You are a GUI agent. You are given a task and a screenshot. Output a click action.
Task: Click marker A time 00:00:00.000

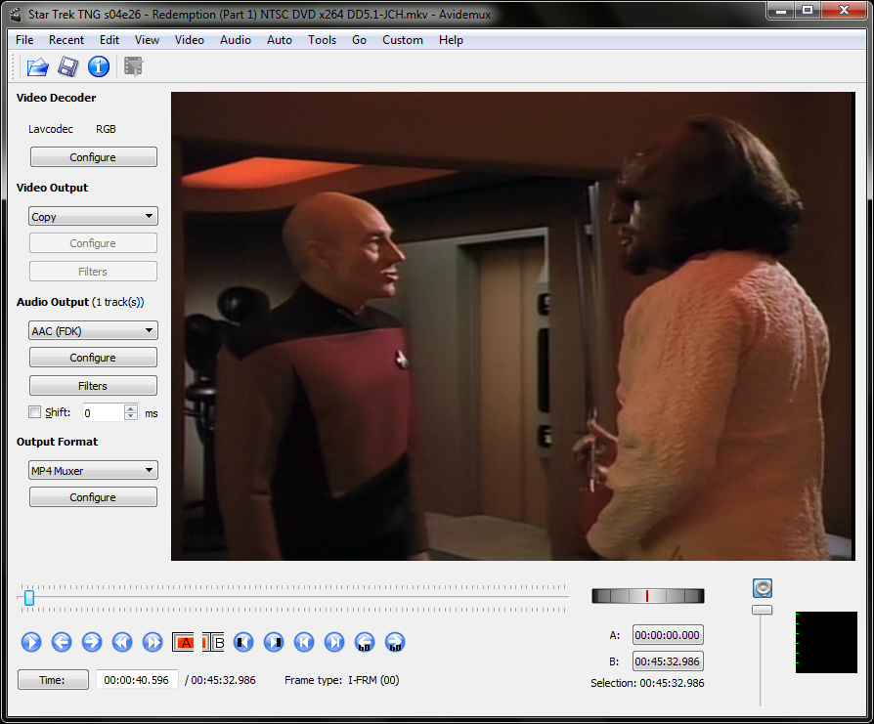667,635
